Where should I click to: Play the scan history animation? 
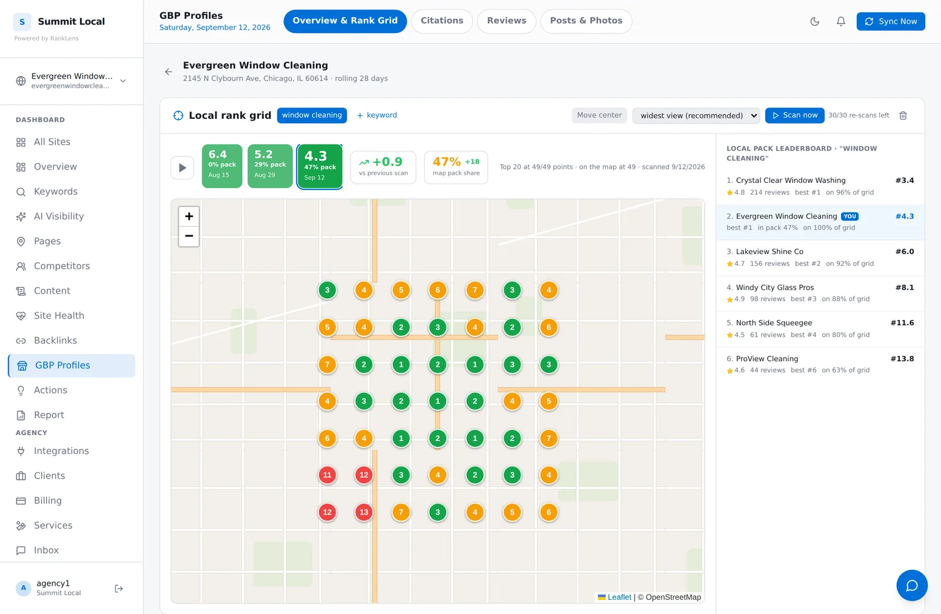tap(182, 168)
